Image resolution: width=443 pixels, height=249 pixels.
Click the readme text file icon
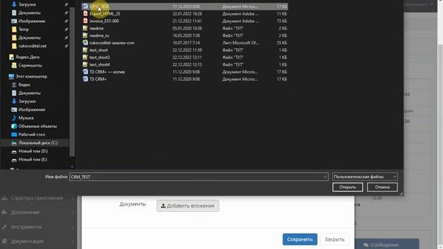click(85, 28)
